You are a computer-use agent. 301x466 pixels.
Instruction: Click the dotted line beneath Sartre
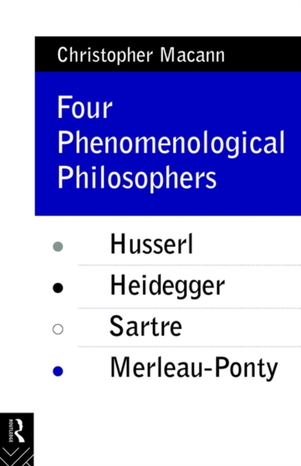pyautogui.click(x=189, y=347)
